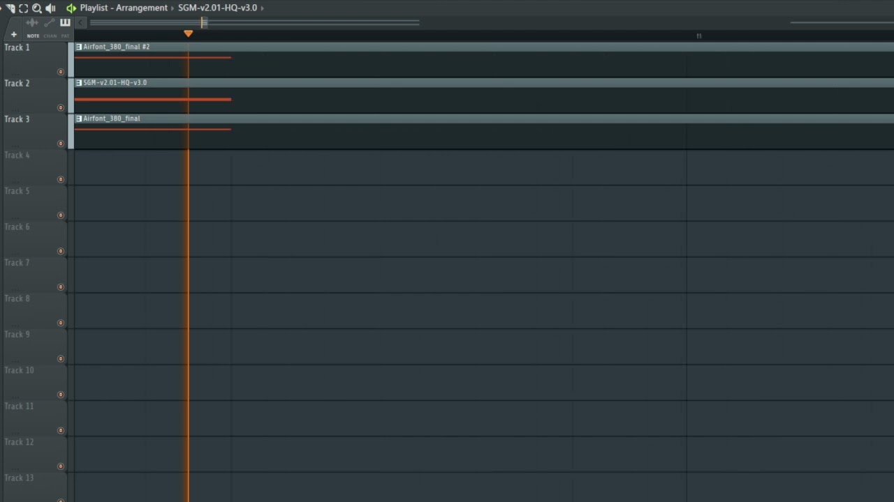Focus audio clips with waveform icon

[32, 22]
